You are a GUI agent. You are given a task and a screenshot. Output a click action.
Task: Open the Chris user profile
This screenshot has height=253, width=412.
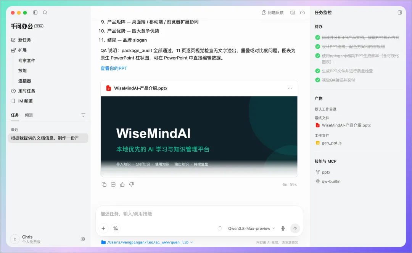[x=26, y=239]
